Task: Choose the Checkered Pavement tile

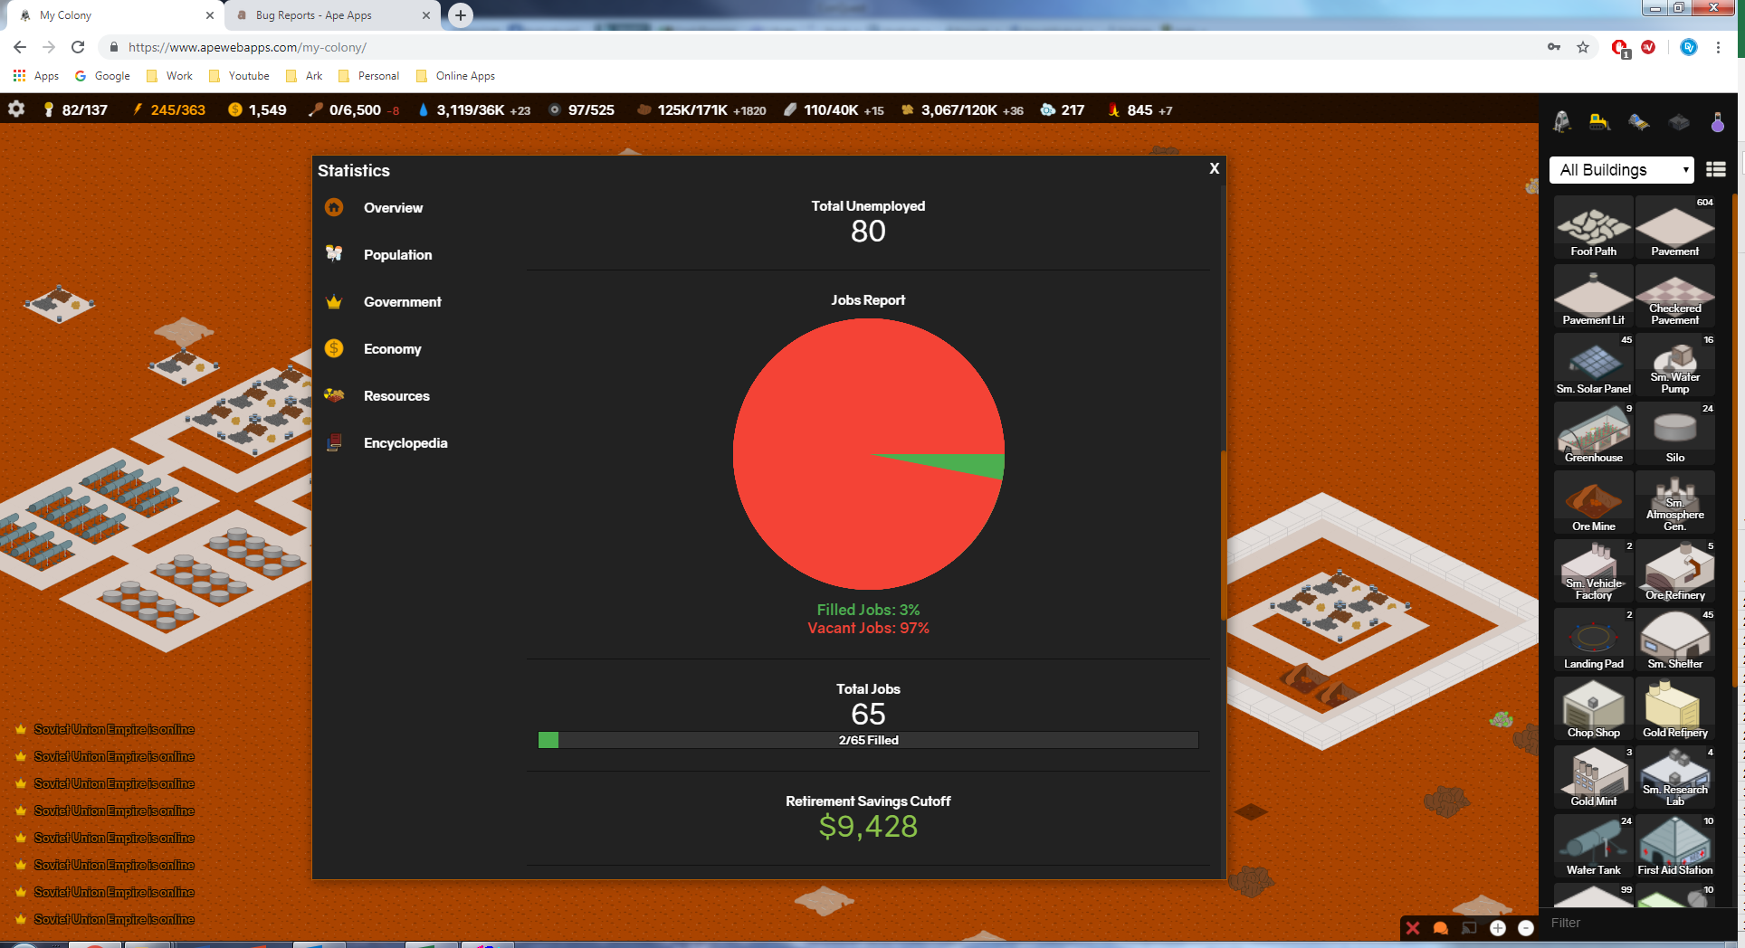Action: (1675, 297)
